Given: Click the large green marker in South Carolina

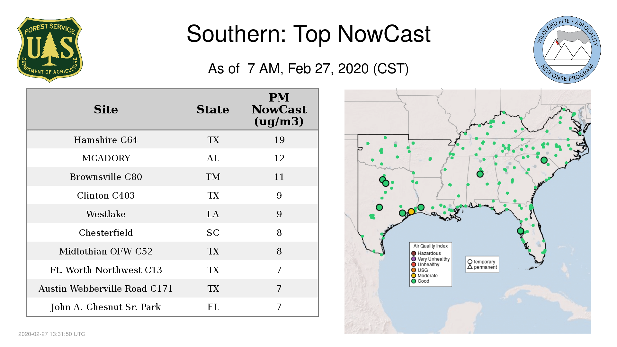Looking at the screenshot, I should 544,160.
